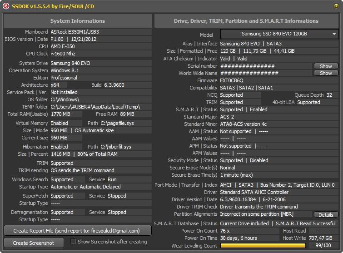Click Build value 6.3.9600

(x=114, y=85)
